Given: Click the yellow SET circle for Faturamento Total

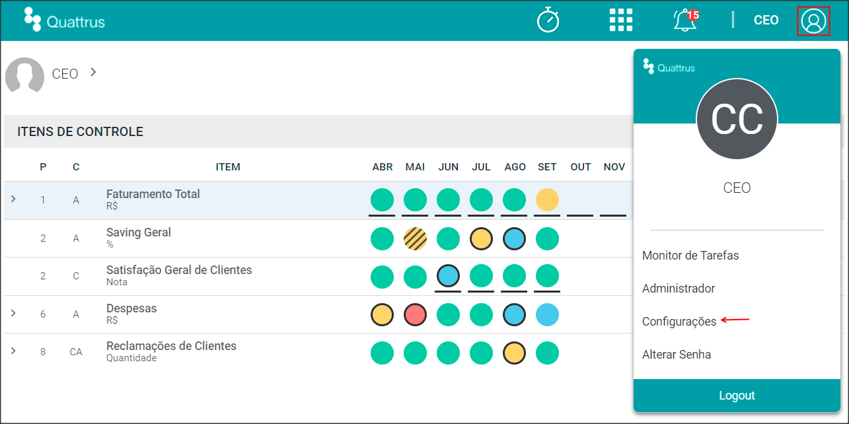Looking at the screenshot, I should tap(547, 199).
